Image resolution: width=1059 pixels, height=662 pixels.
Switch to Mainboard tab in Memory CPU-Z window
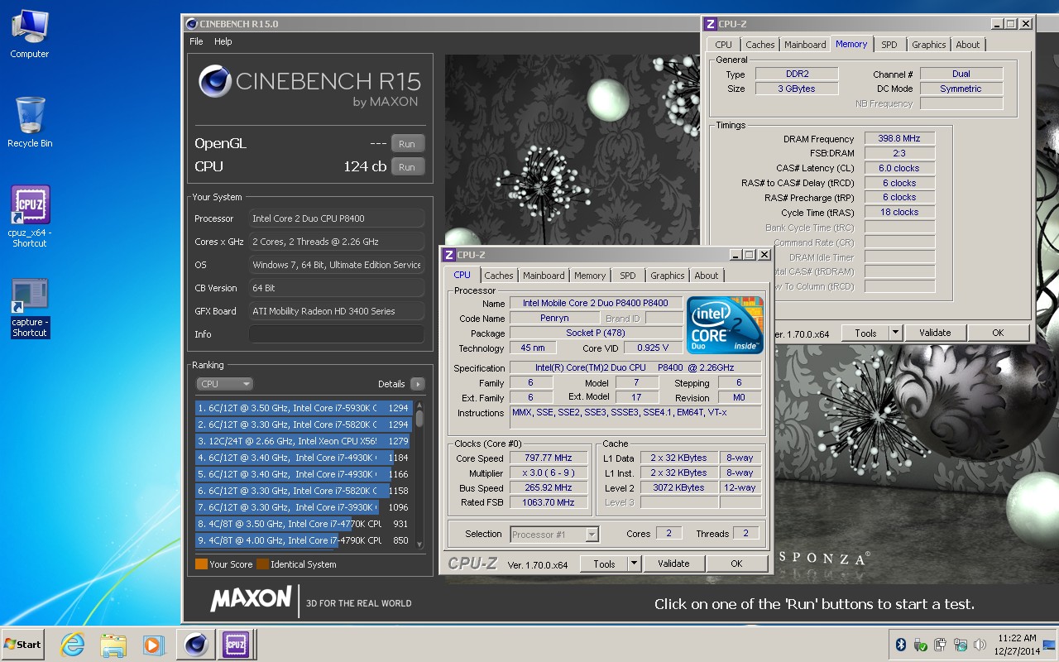805,45
